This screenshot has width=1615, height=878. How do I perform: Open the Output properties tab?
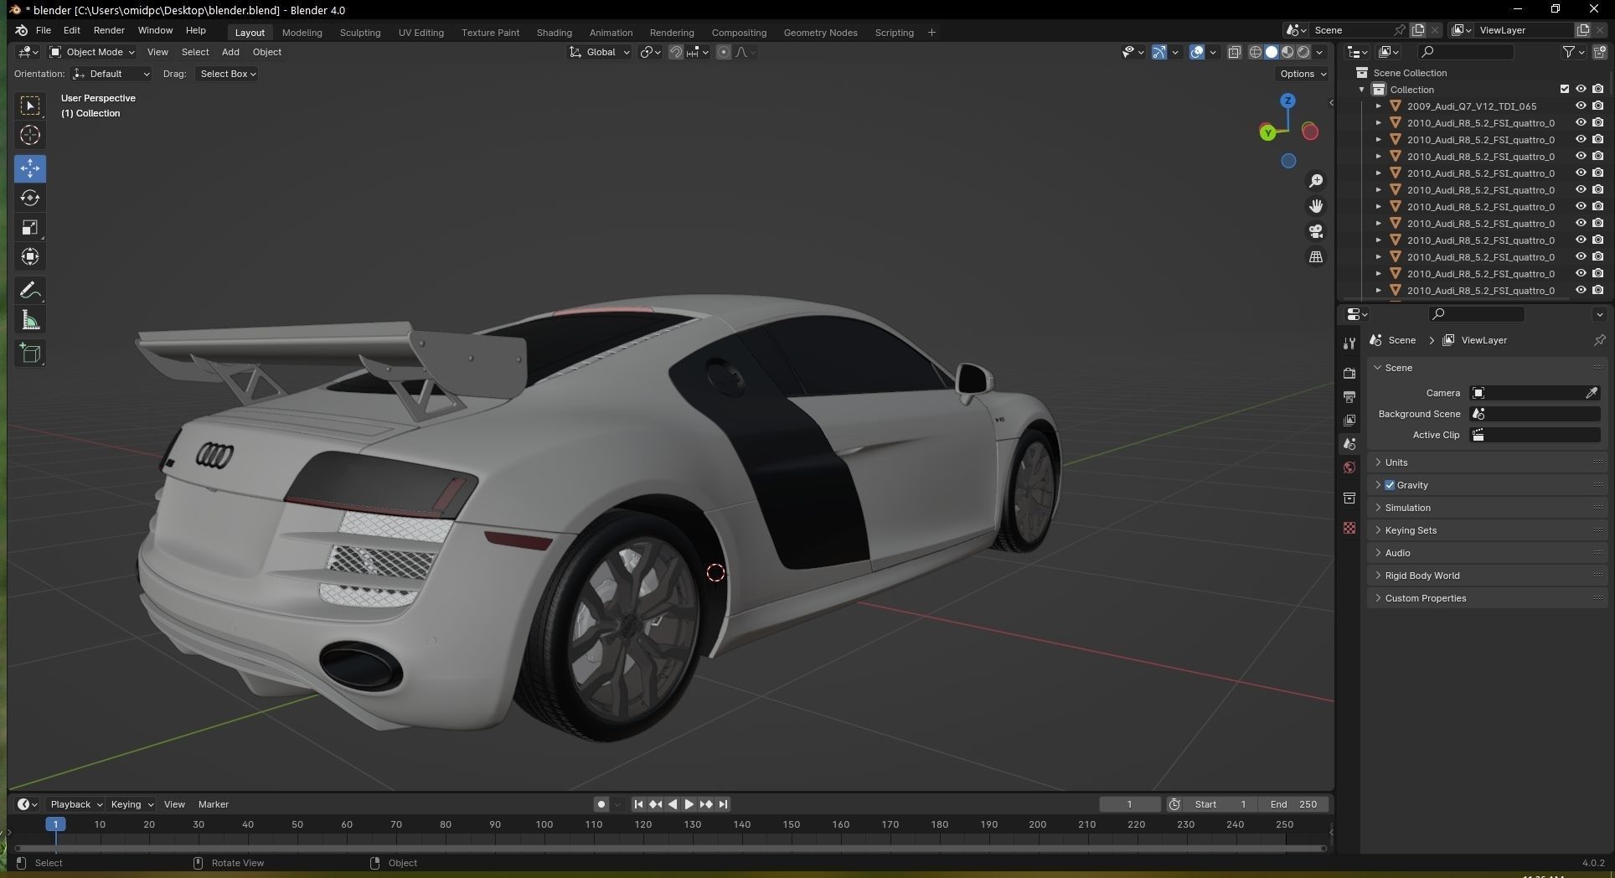coord(1349,396)
